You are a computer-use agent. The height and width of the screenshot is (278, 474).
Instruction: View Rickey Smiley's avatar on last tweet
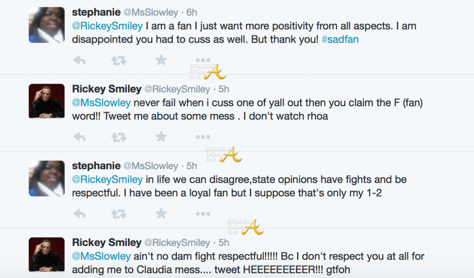[x=46, y=254]
